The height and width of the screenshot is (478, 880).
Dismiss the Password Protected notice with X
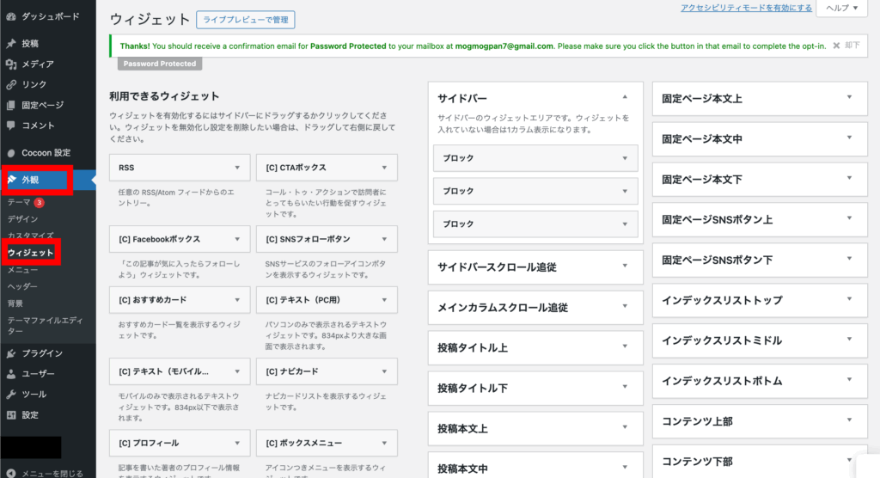[836, 46]
